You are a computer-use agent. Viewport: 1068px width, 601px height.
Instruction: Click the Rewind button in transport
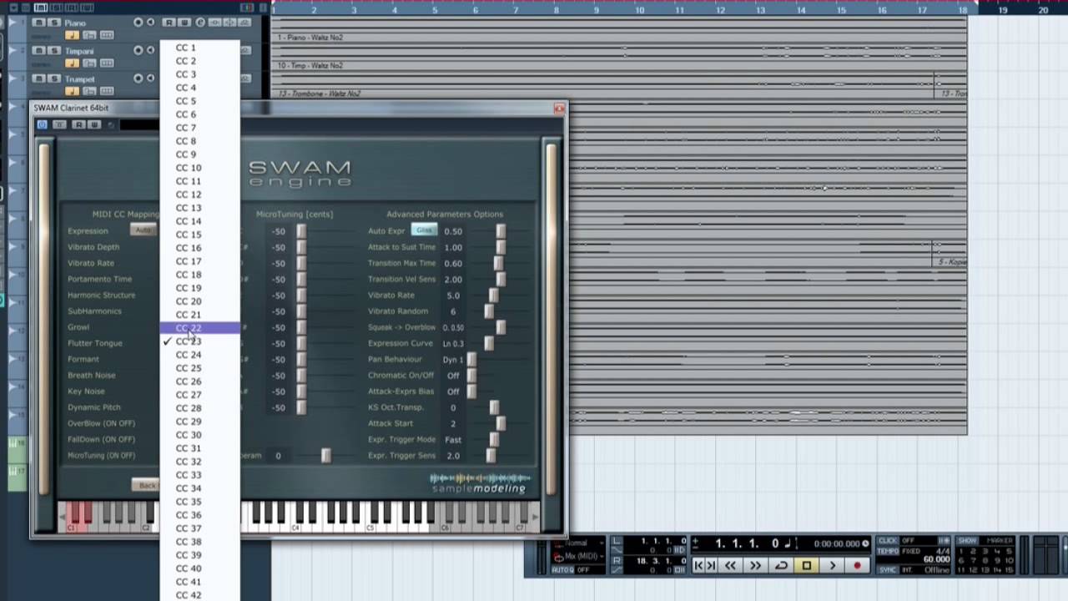731,565
